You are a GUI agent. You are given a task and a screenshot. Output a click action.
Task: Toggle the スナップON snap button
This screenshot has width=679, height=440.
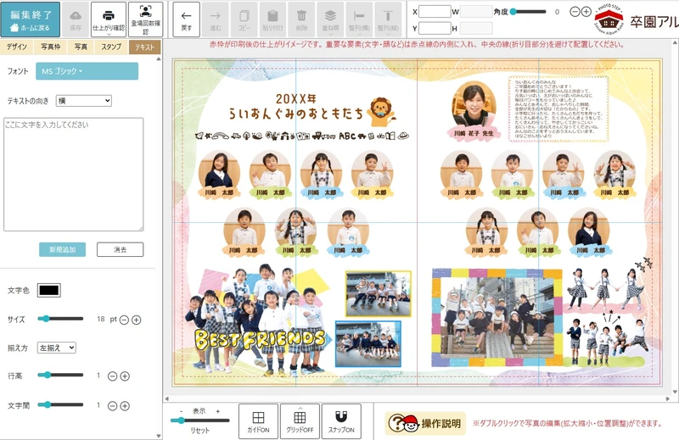click(341, 421)
